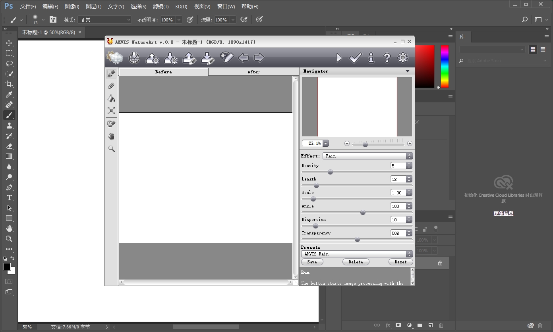553x332 pixels.
Task: Click the Density slider handle
Action: coord(330,172)
